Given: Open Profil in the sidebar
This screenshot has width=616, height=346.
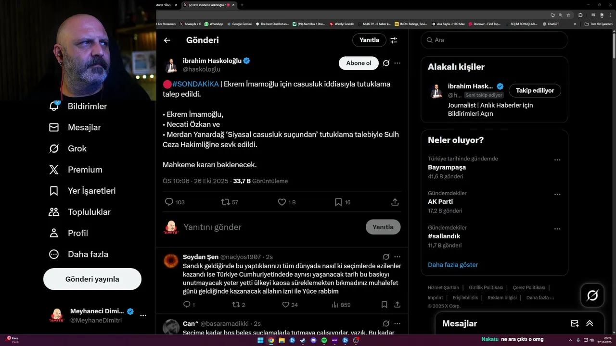Looking at the screenshot, I should click(x=68, y=233).
